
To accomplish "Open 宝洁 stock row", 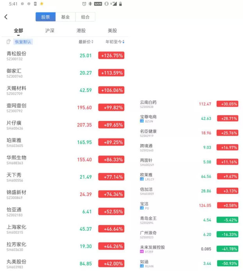I will (x=189, y=205).
